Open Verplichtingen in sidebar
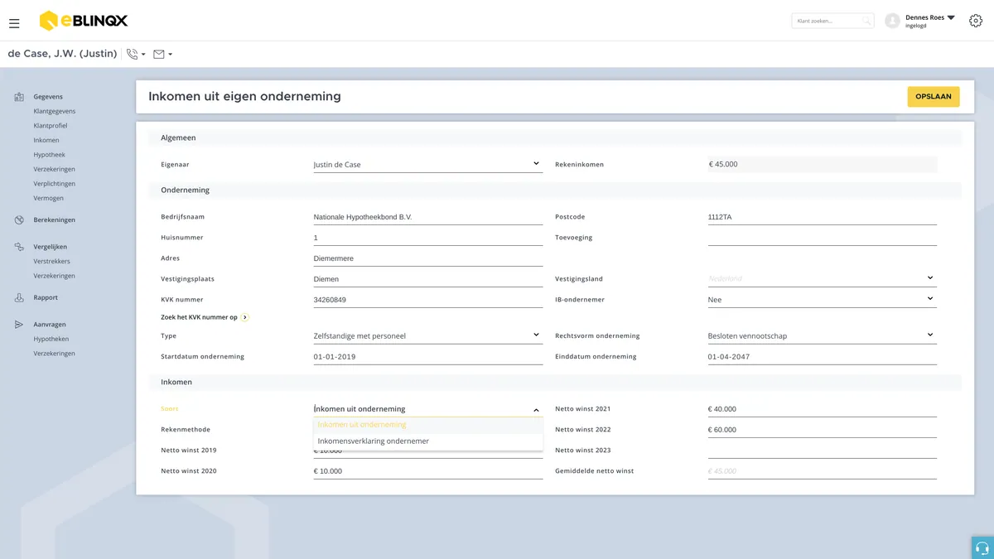This screenshot has height=559, width=994. [x=55, y=184]
